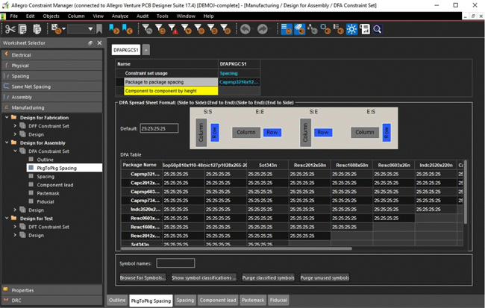Switch to the Outline bottom tab
The image size is (485, 308).
click(117, 300)
